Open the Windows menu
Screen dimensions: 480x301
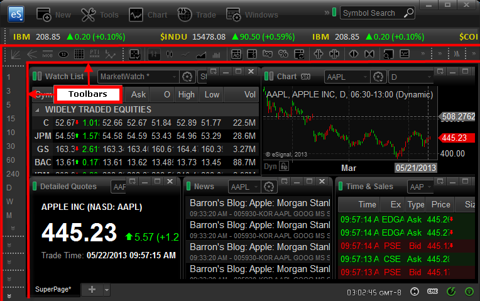252,14
